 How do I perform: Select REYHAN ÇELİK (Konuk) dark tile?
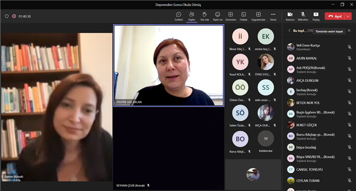click(169, 149)
